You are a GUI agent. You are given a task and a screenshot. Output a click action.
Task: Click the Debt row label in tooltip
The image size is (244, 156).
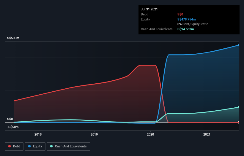(144, 14)
